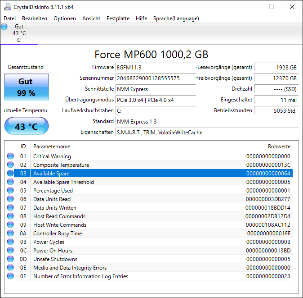Select the Controller Busy Time parameter name

click(x=58, y=233)
